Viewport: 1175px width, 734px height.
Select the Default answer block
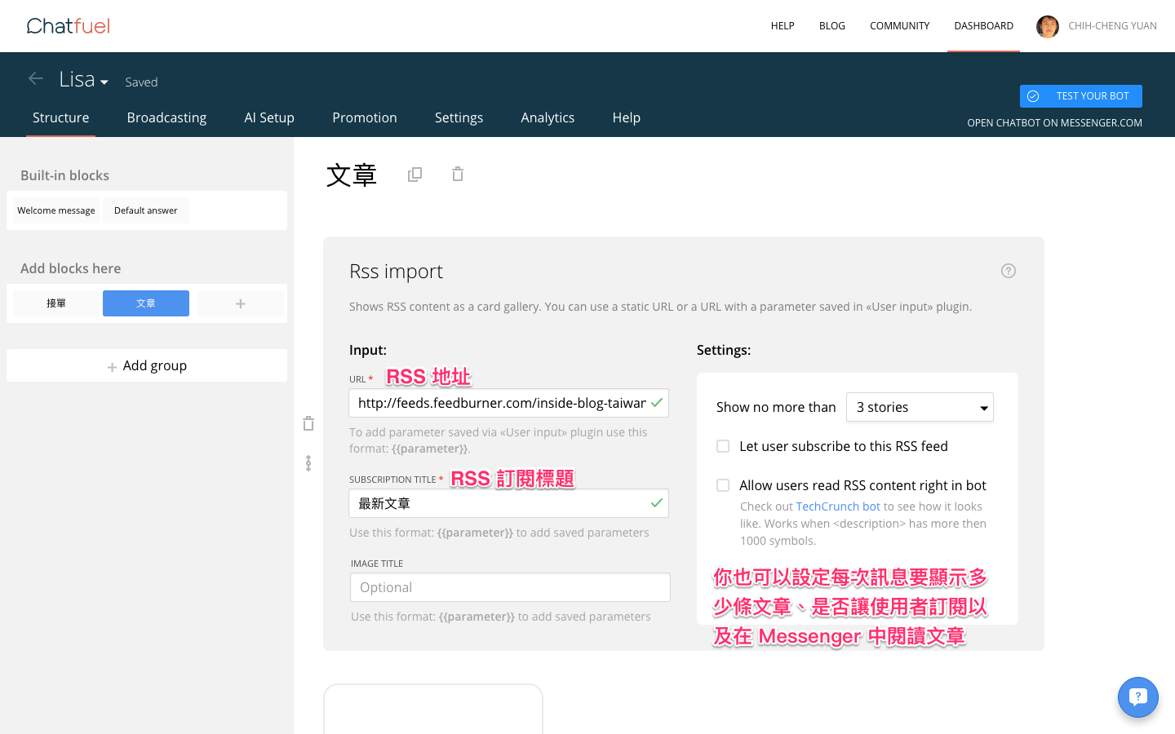(146, 210)
